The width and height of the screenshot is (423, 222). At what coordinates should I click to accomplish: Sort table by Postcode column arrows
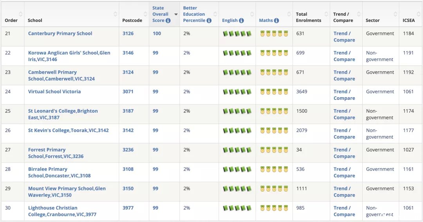(x=145, y=14)
